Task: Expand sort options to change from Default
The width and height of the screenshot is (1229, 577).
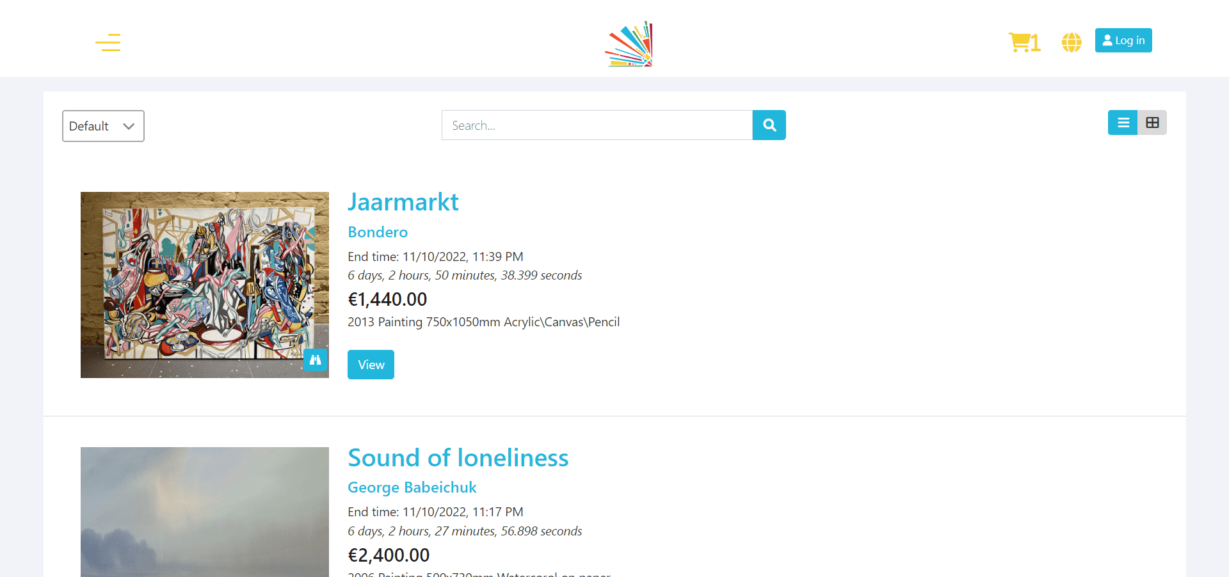Action: [x=102, y=126]
